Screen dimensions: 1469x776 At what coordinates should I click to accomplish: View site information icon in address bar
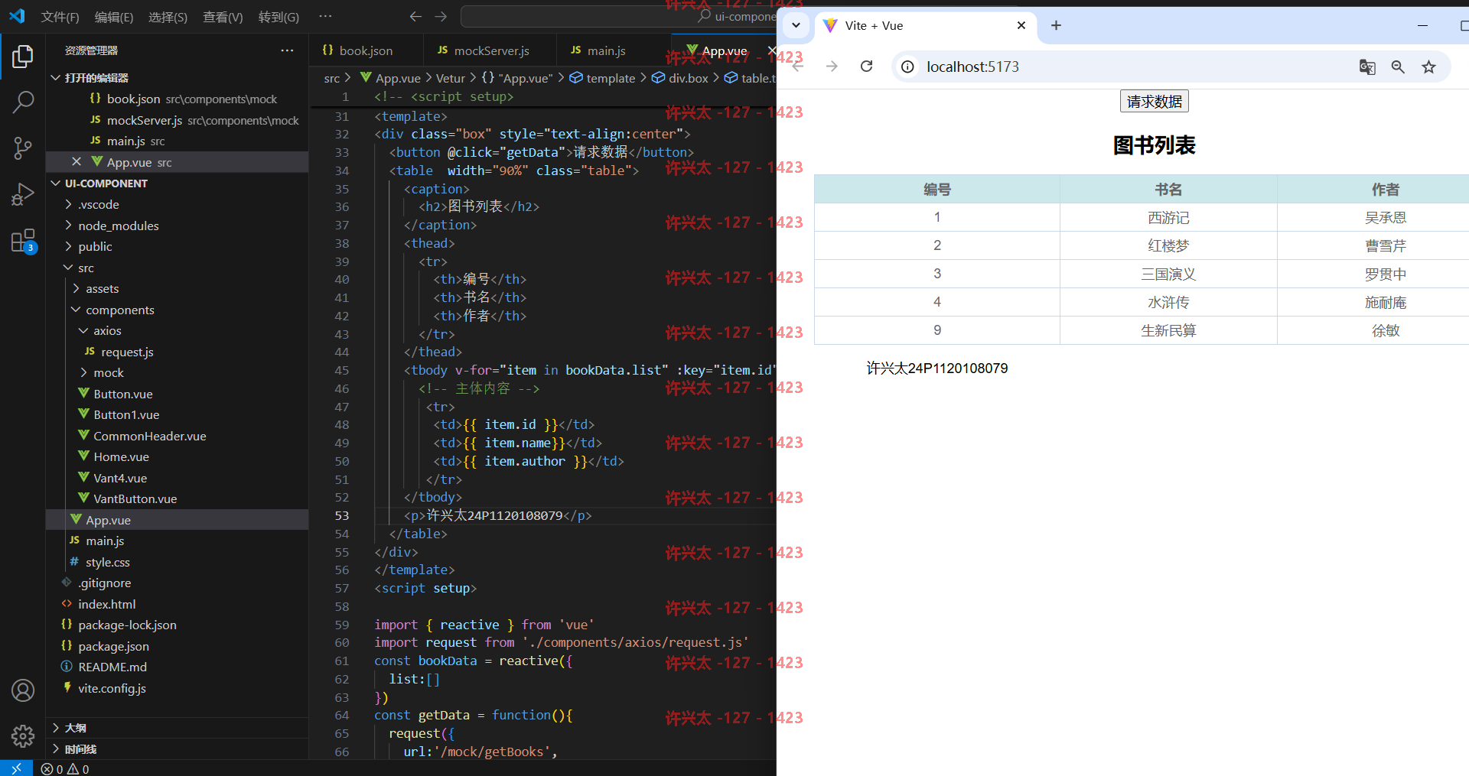(x=907, y=67)
